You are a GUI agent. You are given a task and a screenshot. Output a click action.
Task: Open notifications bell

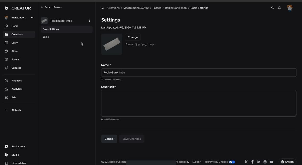click(x=279, y=8)
